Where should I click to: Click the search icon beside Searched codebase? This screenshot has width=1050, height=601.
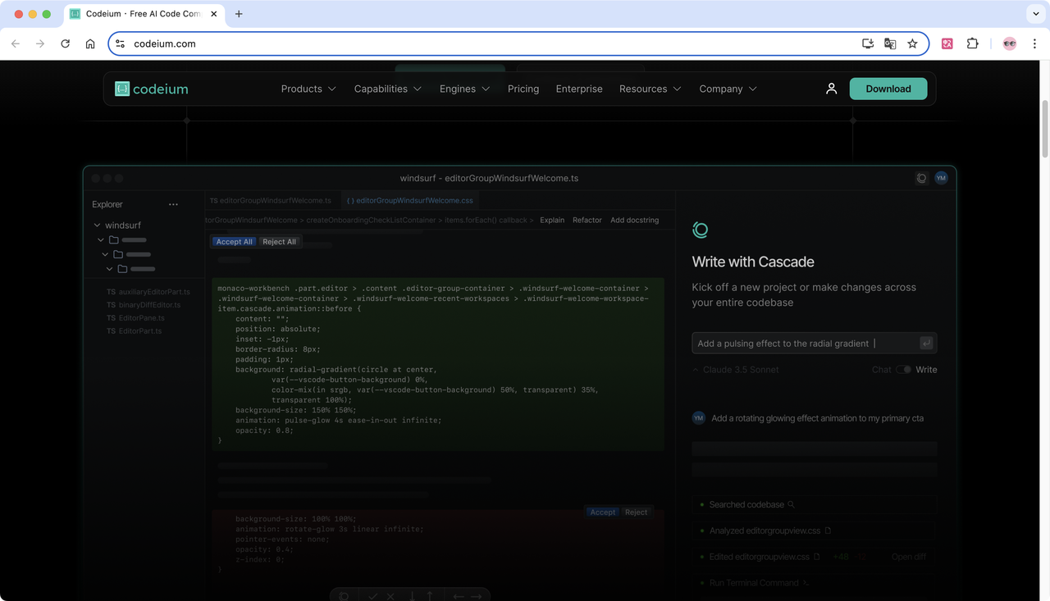[x=792, y=505]
